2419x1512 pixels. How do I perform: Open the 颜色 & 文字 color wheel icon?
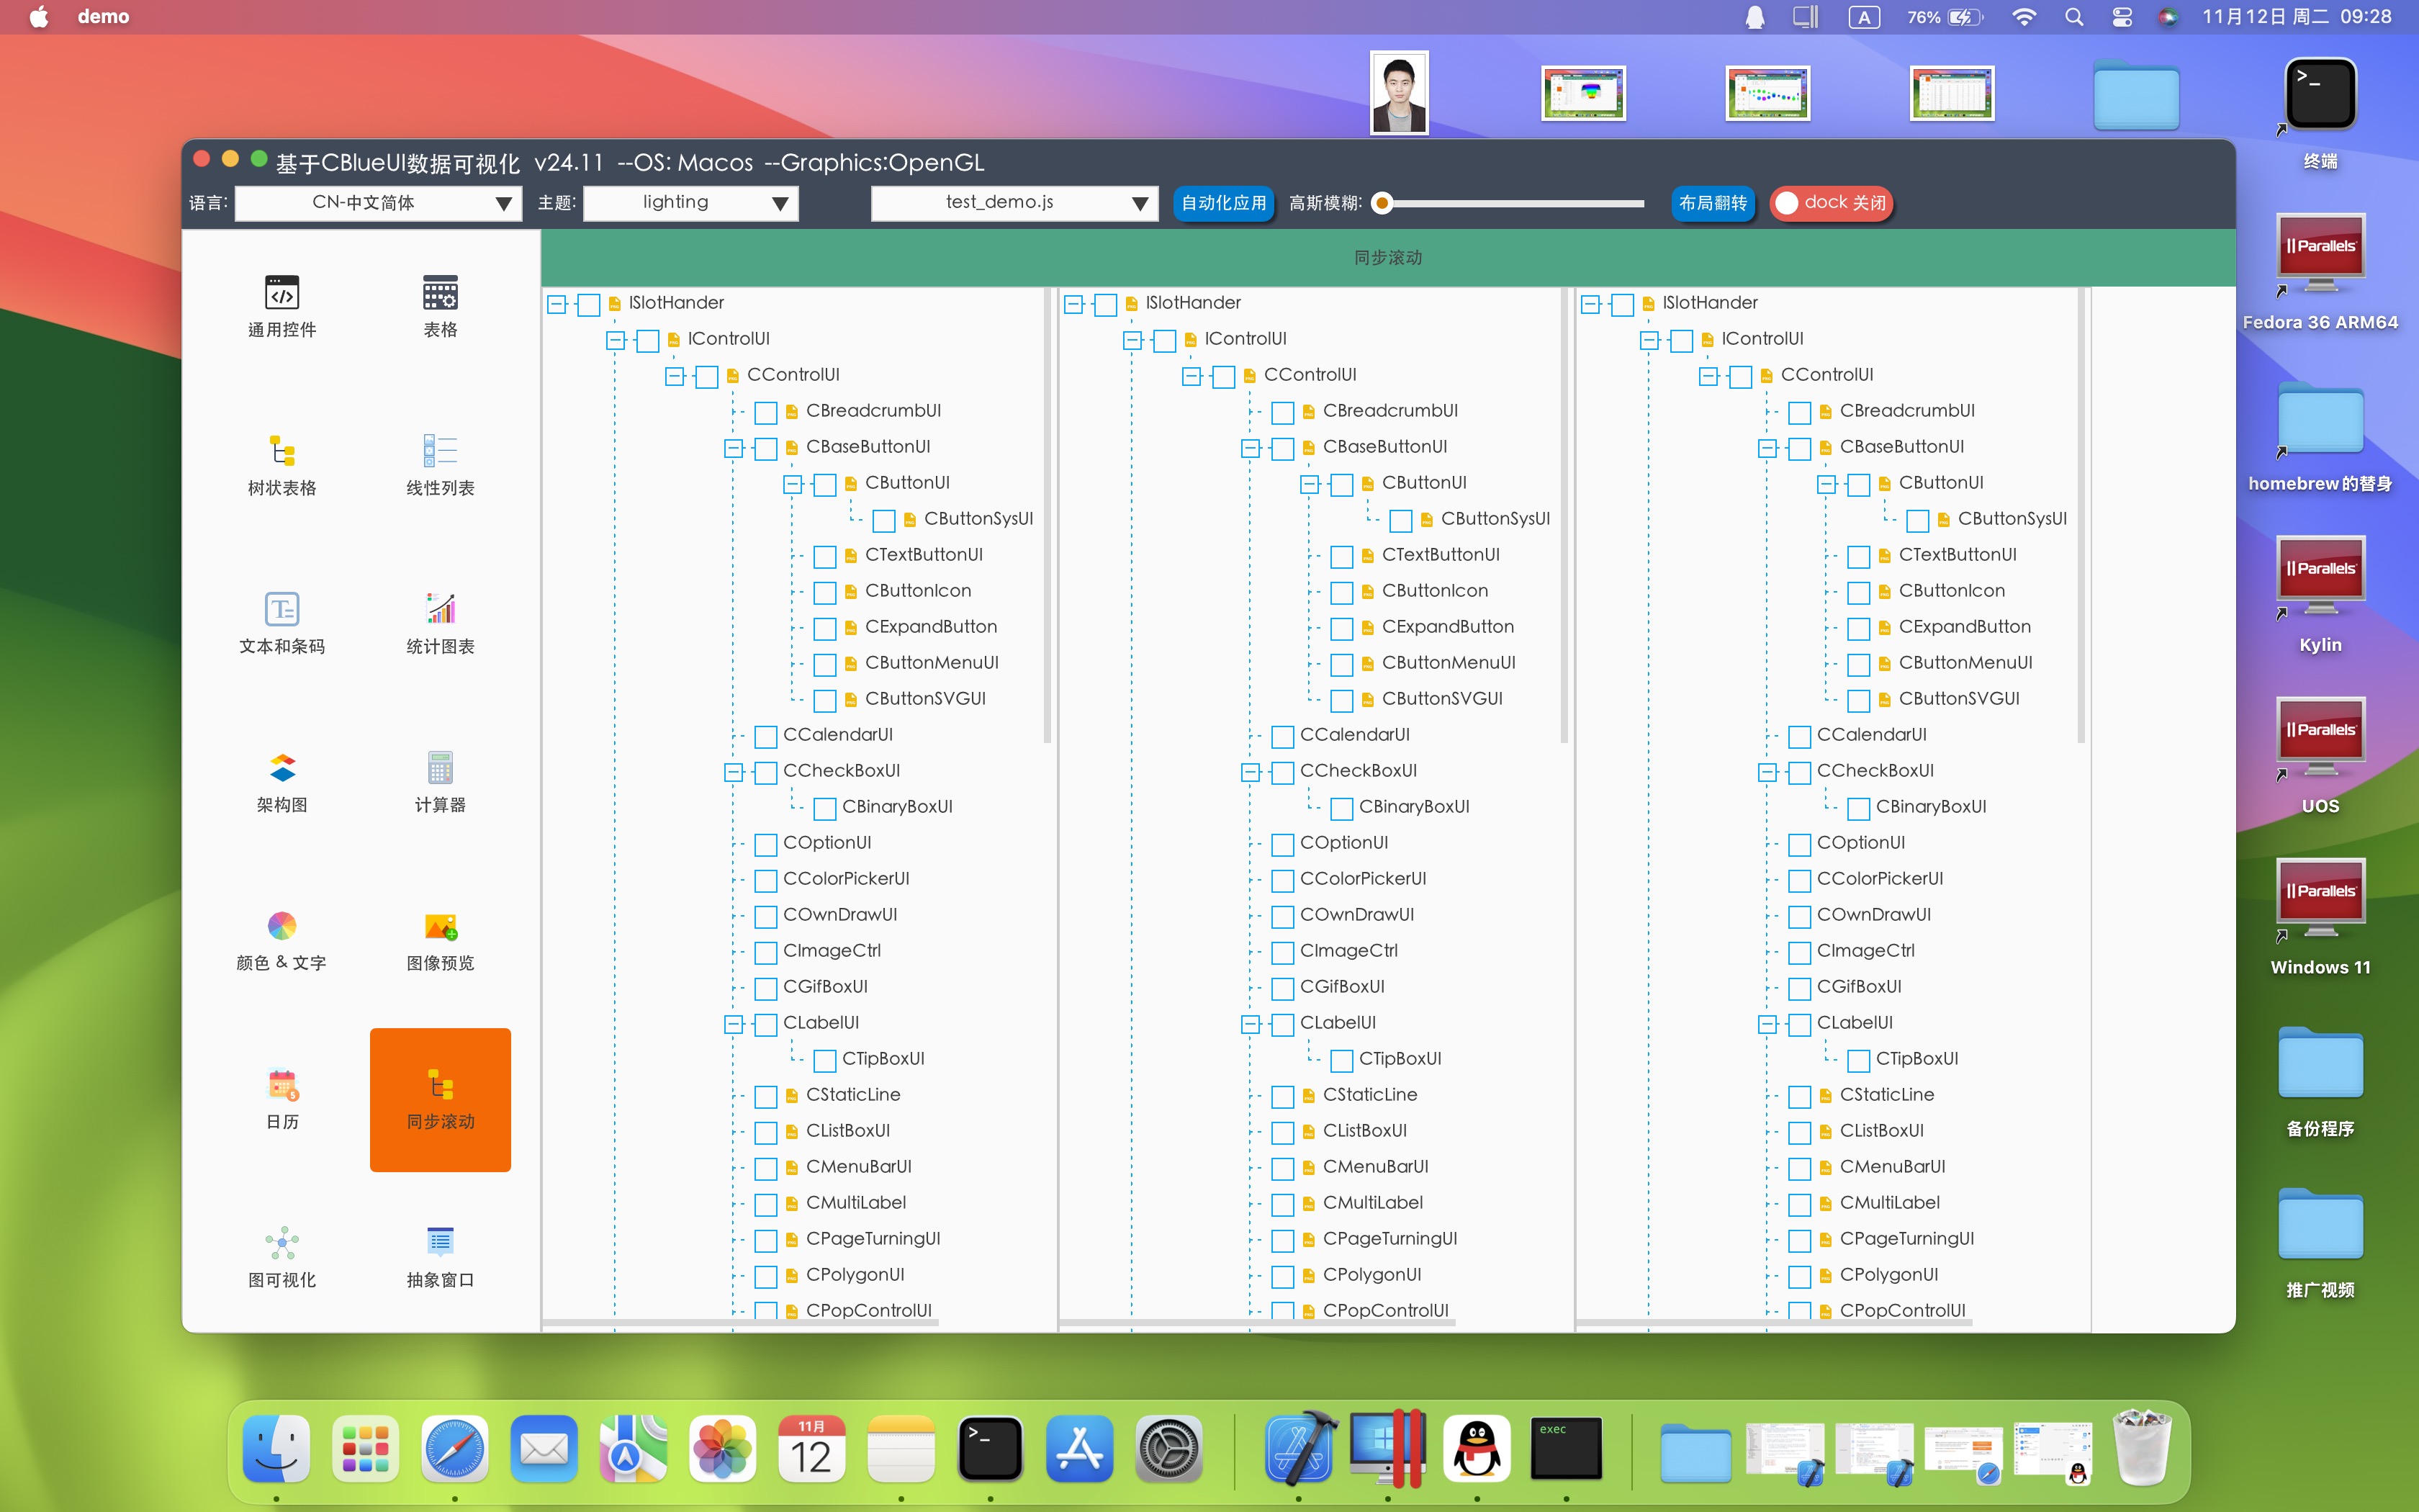pos(282,926)
